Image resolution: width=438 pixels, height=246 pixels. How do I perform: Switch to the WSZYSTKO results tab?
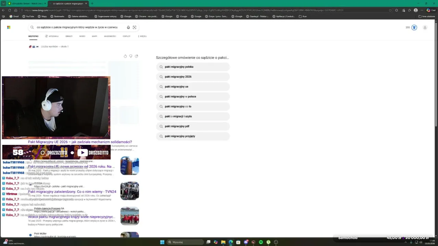point(33,36)
